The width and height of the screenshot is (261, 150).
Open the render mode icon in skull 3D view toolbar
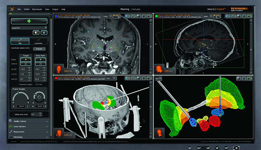pos(127,78)
